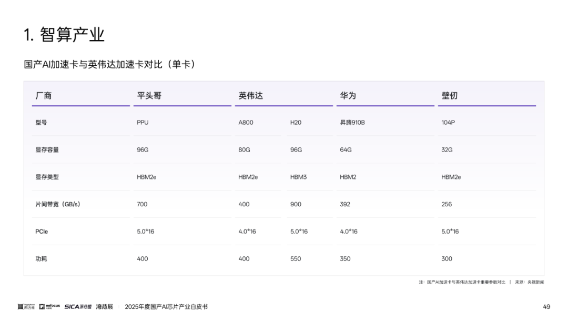Click the 华为 '392' bandwidth cell
The height and width of the screenshot is (320, 568).
coord(345,204)
